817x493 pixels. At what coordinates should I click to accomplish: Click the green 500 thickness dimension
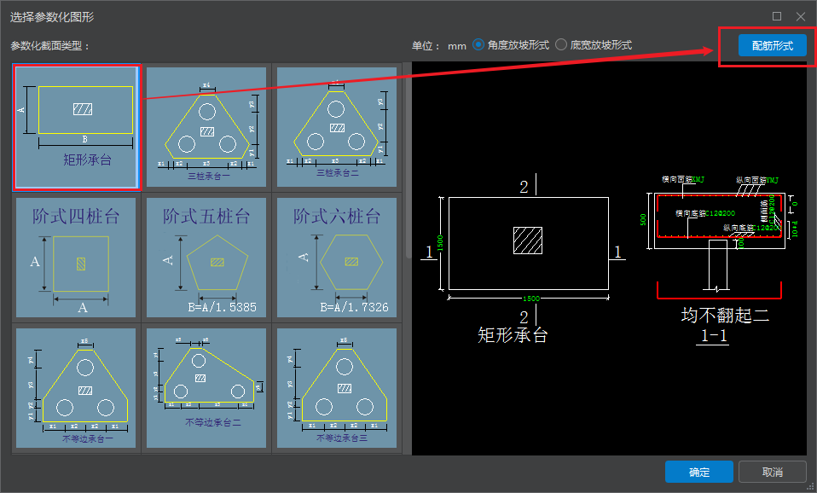point(643,219)
